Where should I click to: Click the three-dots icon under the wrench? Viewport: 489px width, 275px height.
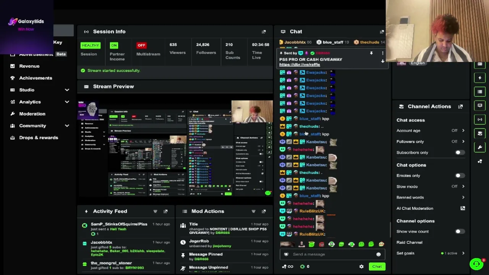[x=480, y=161]
